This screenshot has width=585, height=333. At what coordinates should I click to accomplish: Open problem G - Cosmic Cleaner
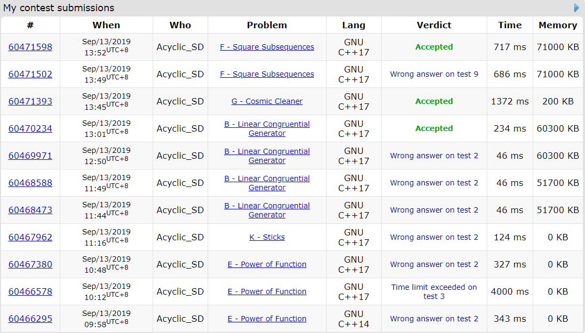(267, 101)
